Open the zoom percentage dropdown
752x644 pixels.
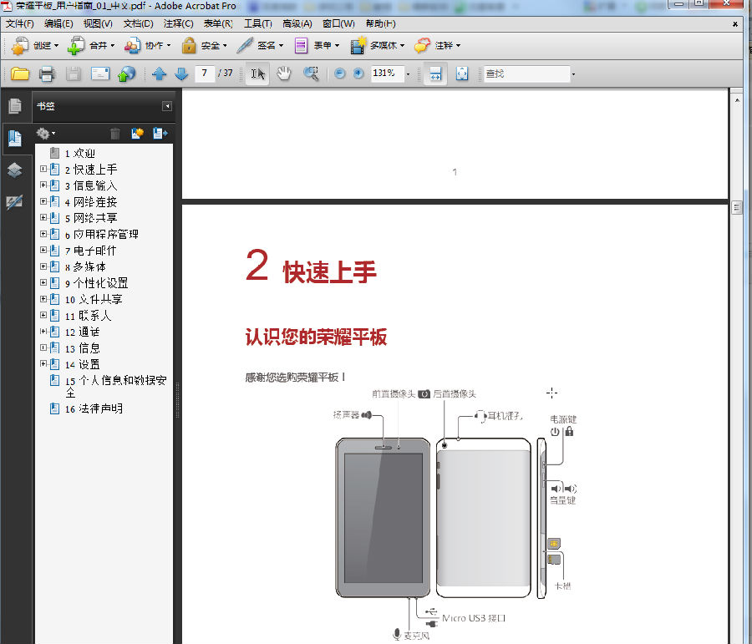point(408,74)
